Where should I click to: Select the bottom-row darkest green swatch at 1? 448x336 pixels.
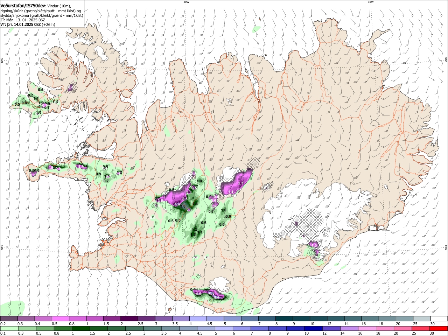click(81, 328)
